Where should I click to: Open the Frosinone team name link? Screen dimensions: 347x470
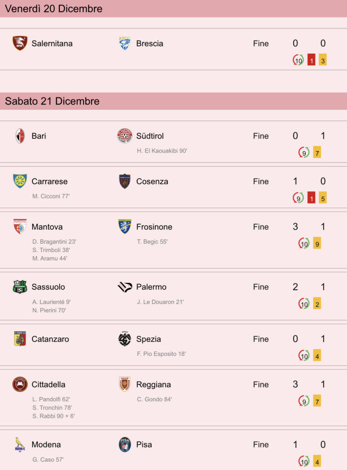(154, 227)
